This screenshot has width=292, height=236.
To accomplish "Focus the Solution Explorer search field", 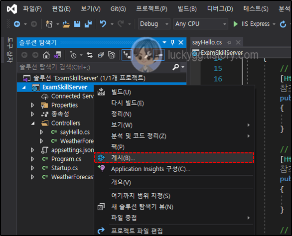I will (95, 67).
